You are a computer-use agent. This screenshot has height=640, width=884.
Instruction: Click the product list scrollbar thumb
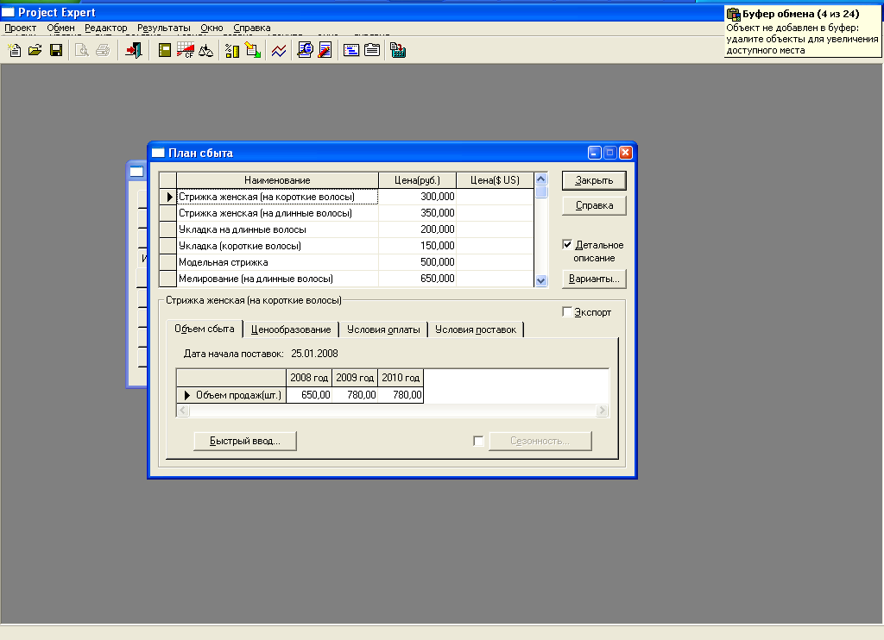[541, 192]
